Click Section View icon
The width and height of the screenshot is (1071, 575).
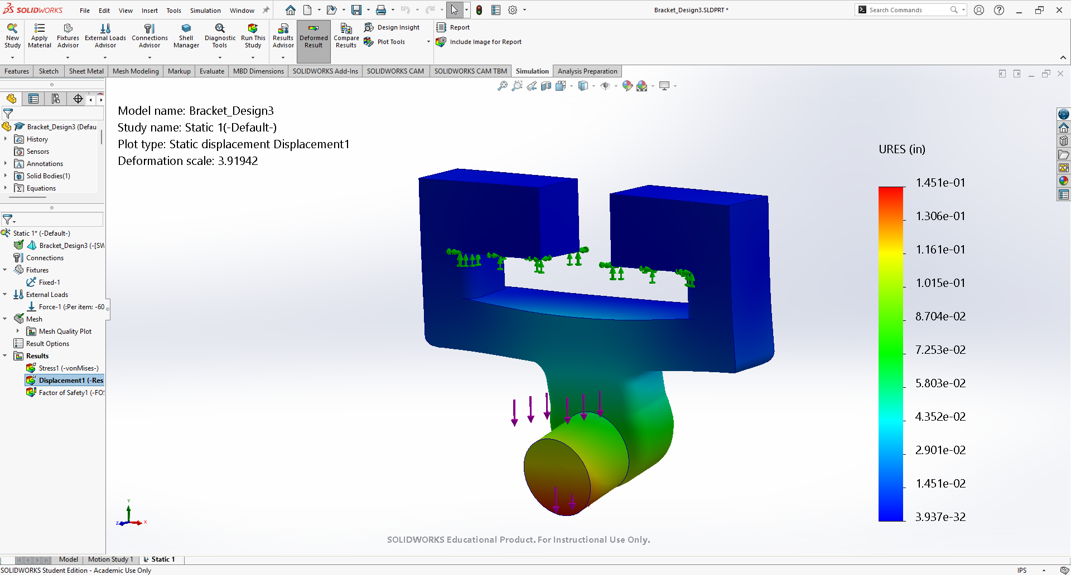click(546, 86)
